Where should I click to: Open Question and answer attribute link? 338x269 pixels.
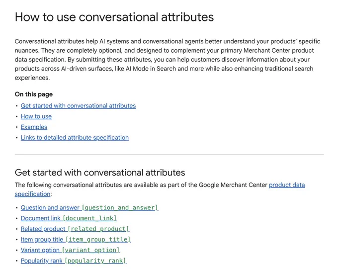(89, 207)
